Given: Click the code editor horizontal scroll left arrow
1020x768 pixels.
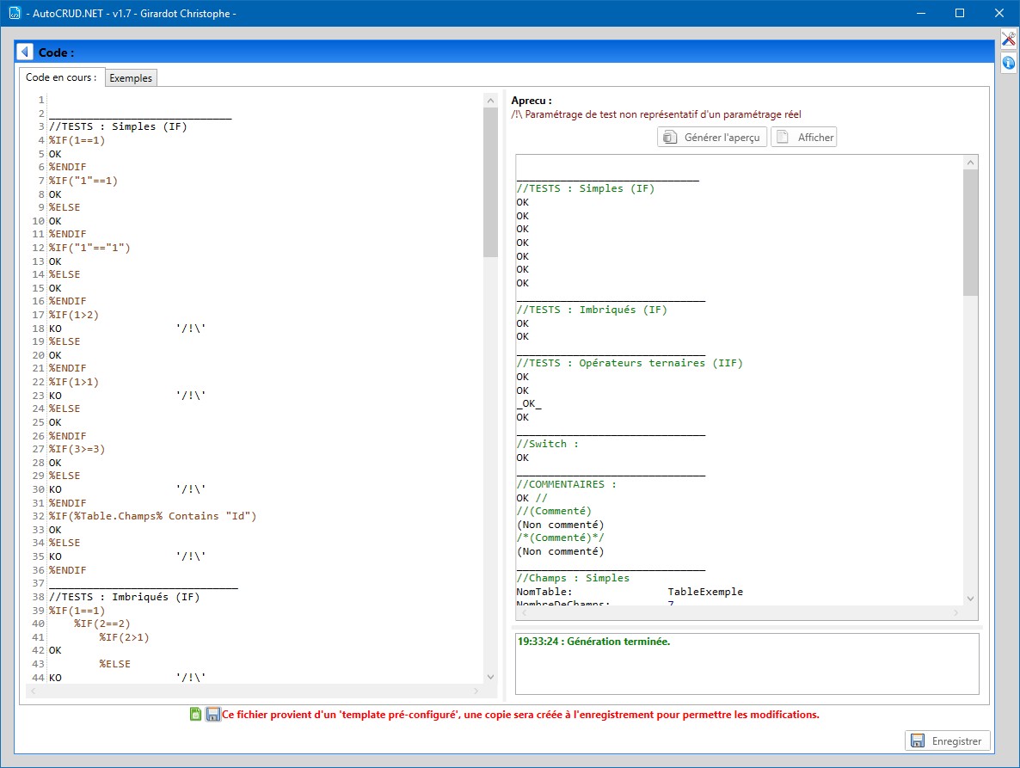Looking at the screenshot, I should click(34, 691).
